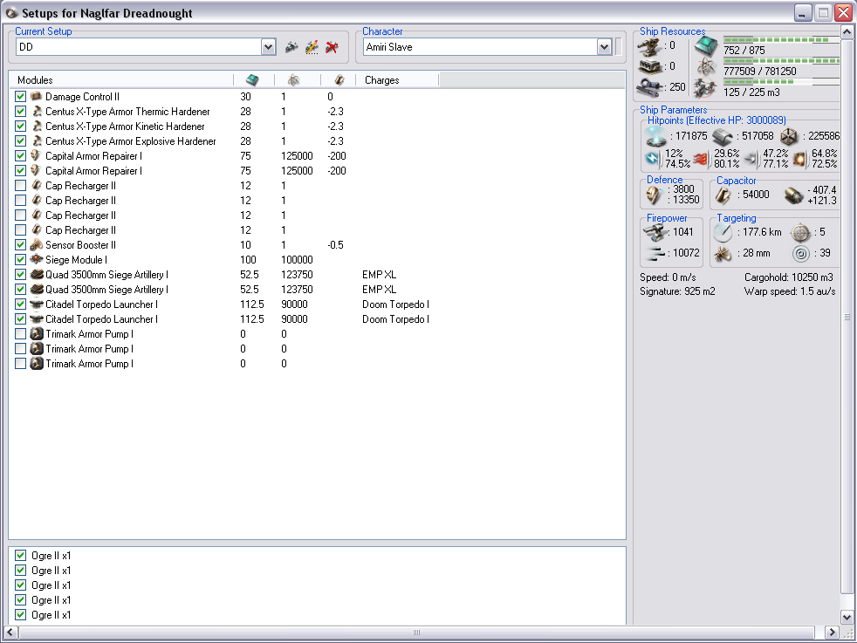Click the rename setup pencil icon

pyautogui.click(x=312, y=47)
